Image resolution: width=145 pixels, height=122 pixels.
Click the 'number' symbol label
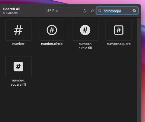(18, 44)
